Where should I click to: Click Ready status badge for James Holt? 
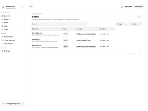[65, 40]
